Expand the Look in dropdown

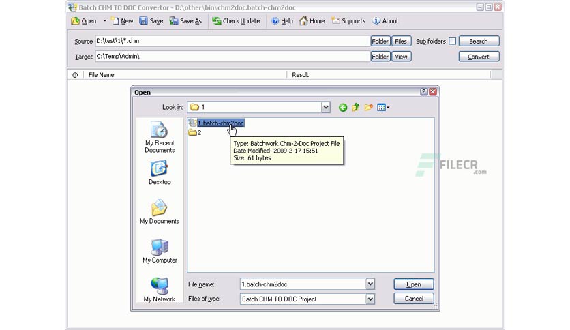tap(326, 107)
